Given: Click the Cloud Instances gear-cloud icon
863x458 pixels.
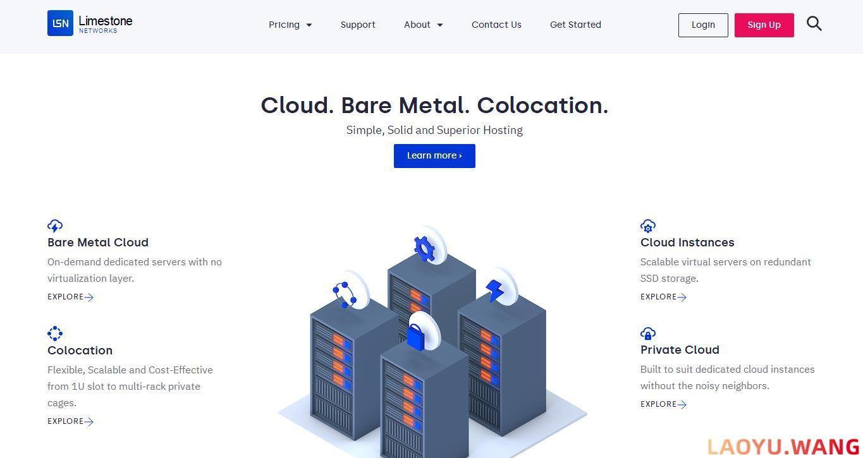Looking at the screenshot, I should [648, 226].
